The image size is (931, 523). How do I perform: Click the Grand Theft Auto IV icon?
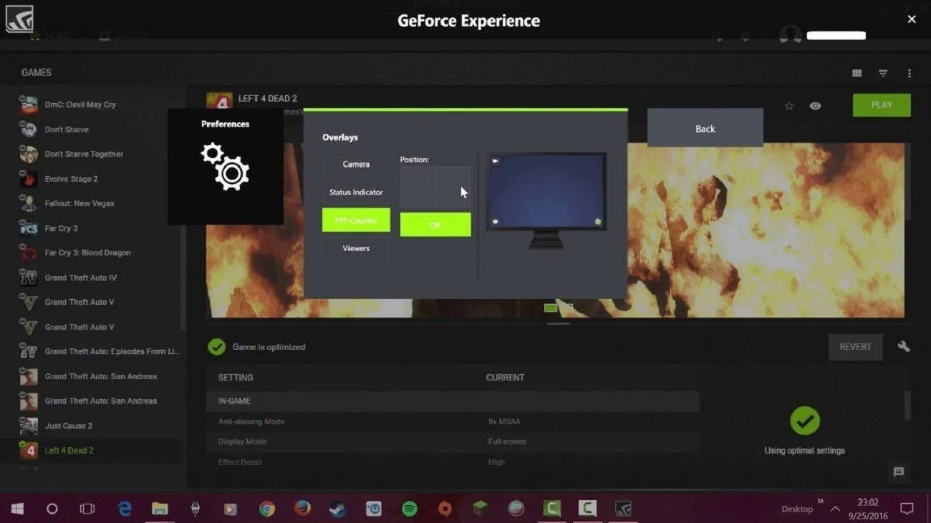(29, 278)
